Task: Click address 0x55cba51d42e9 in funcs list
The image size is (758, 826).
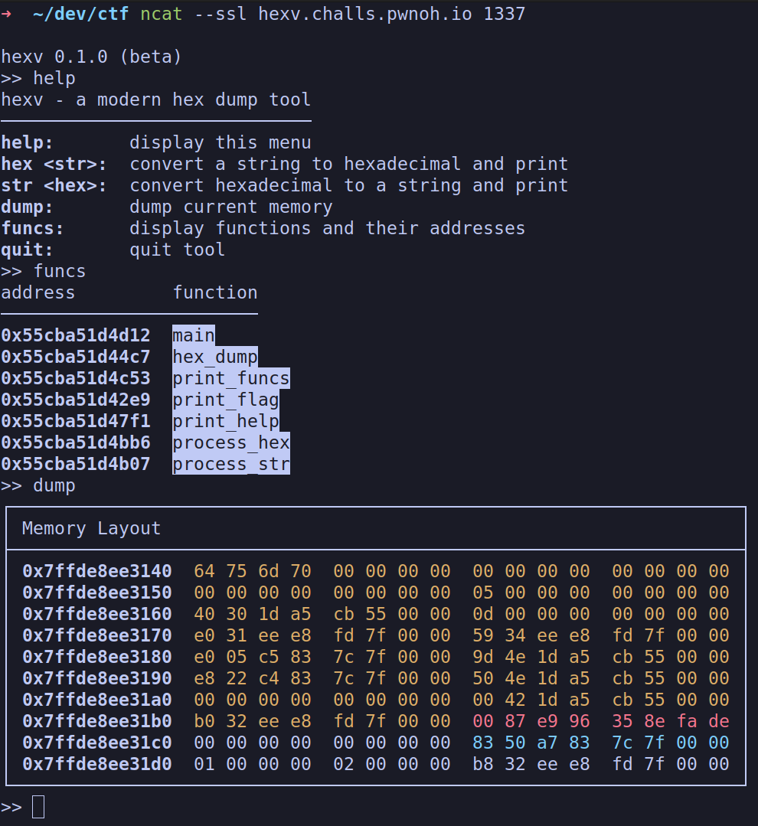Action: [x=76, y=400]
